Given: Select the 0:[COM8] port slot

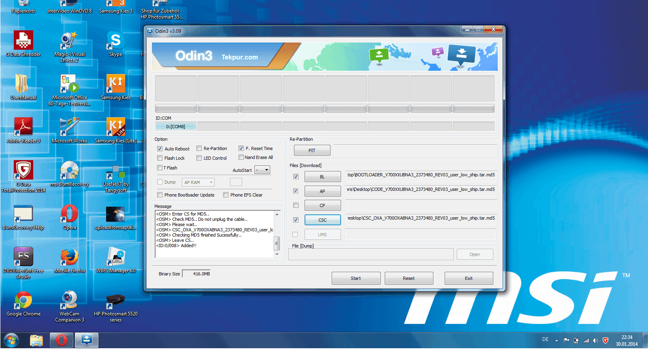Looking at the screenshot, I should click(x=176, y=127).
